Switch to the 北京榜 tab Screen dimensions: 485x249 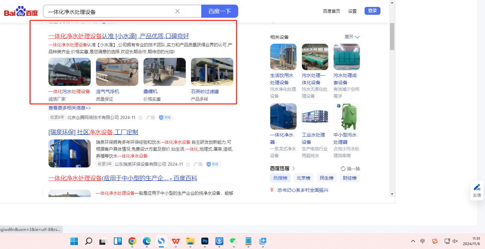[303, 178]
